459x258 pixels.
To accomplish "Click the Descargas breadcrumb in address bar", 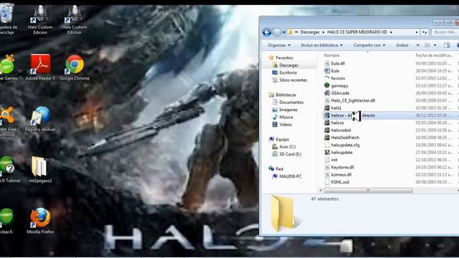I will (310, 32).
